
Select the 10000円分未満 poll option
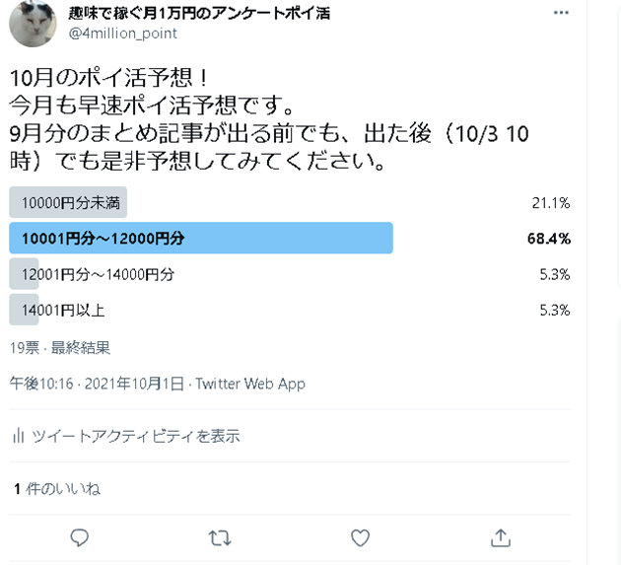click(x=69, y=203)
